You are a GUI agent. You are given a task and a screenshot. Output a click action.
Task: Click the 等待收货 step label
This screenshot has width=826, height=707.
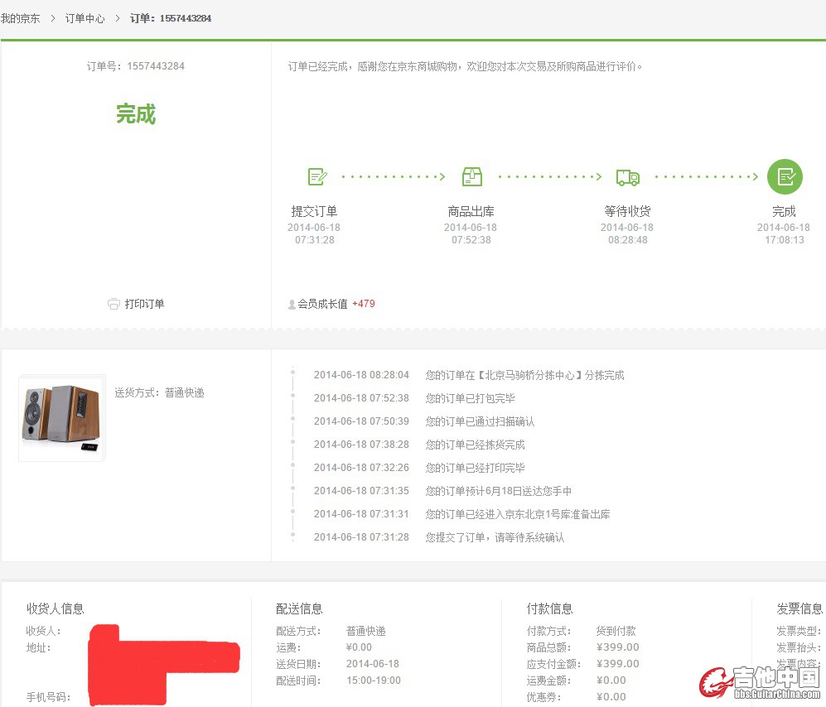pos(627,211)
